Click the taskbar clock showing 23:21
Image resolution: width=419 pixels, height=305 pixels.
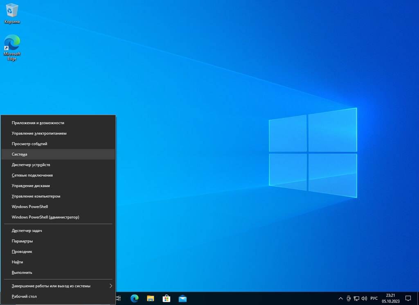coord(390,298)
